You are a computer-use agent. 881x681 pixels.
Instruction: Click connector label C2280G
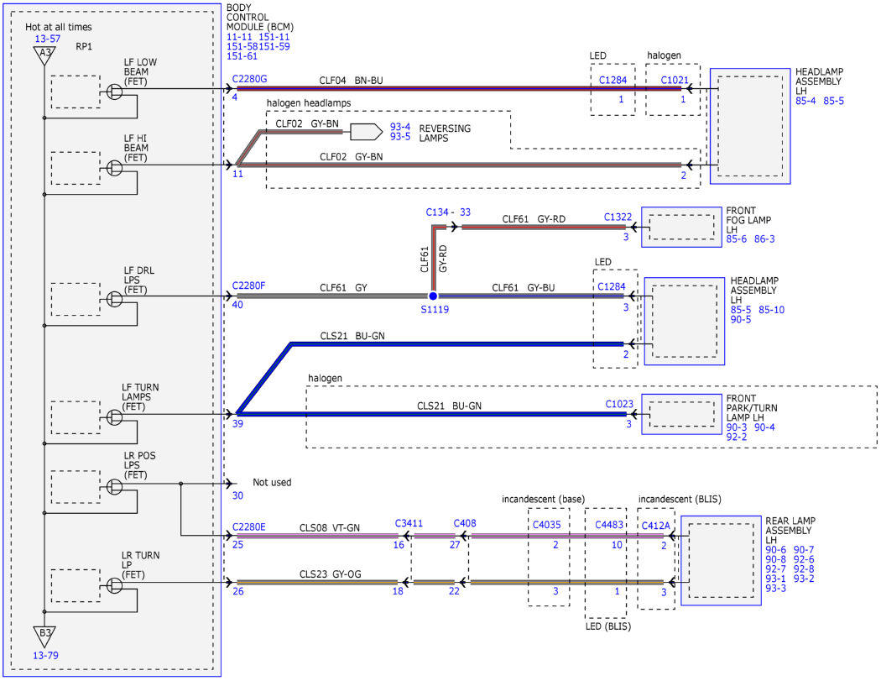(249, 79)
